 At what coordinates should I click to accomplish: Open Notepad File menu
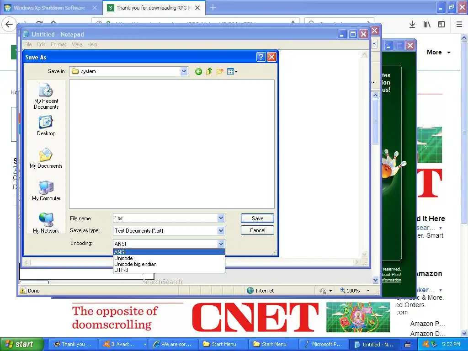coord(28,44)
